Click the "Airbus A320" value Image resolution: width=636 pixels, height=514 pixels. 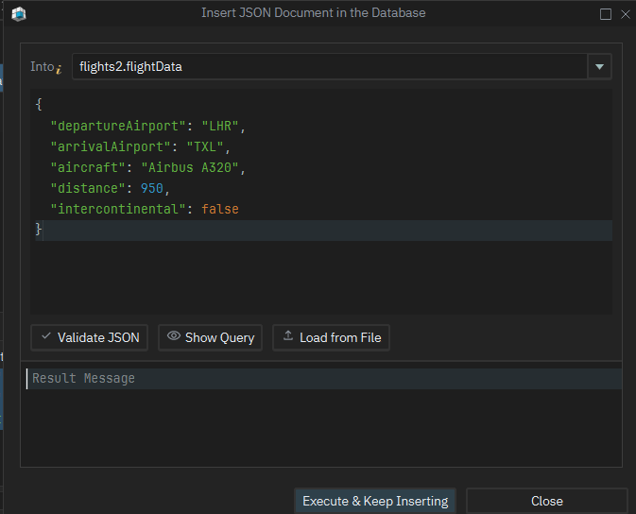[190, 167]
